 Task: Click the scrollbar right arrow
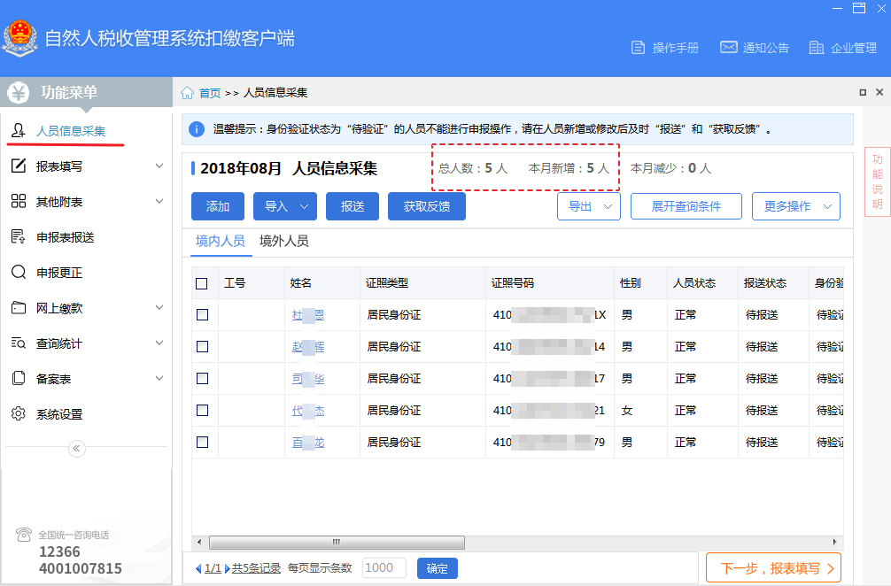[834, 543]
